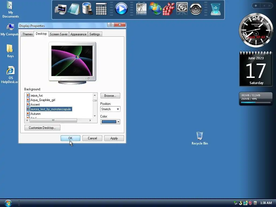Select the Autumn background

pyautogui.click(x=36, y=114)
